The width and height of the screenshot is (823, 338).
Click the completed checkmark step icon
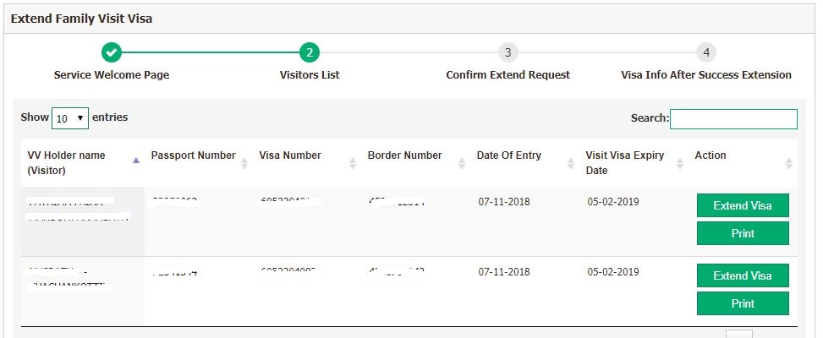click(112, 52)
